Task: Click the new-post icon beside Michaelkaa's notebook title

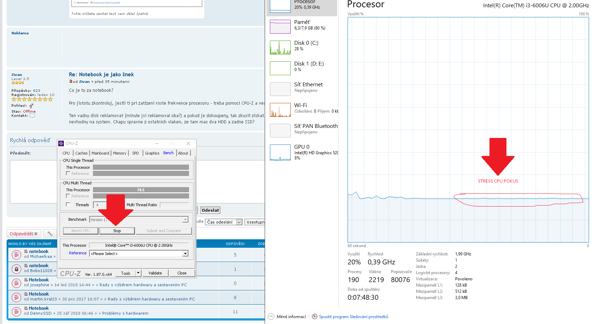Action: click(26, 252)
